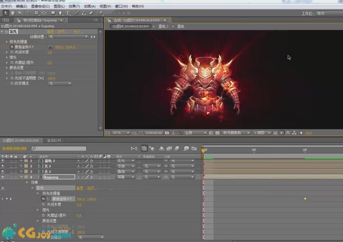The width and height of the screenshot is (343, 242).
Task: Toggle stopwatch for 原始坐标XY in effect controls
Action: click(12, 47)
